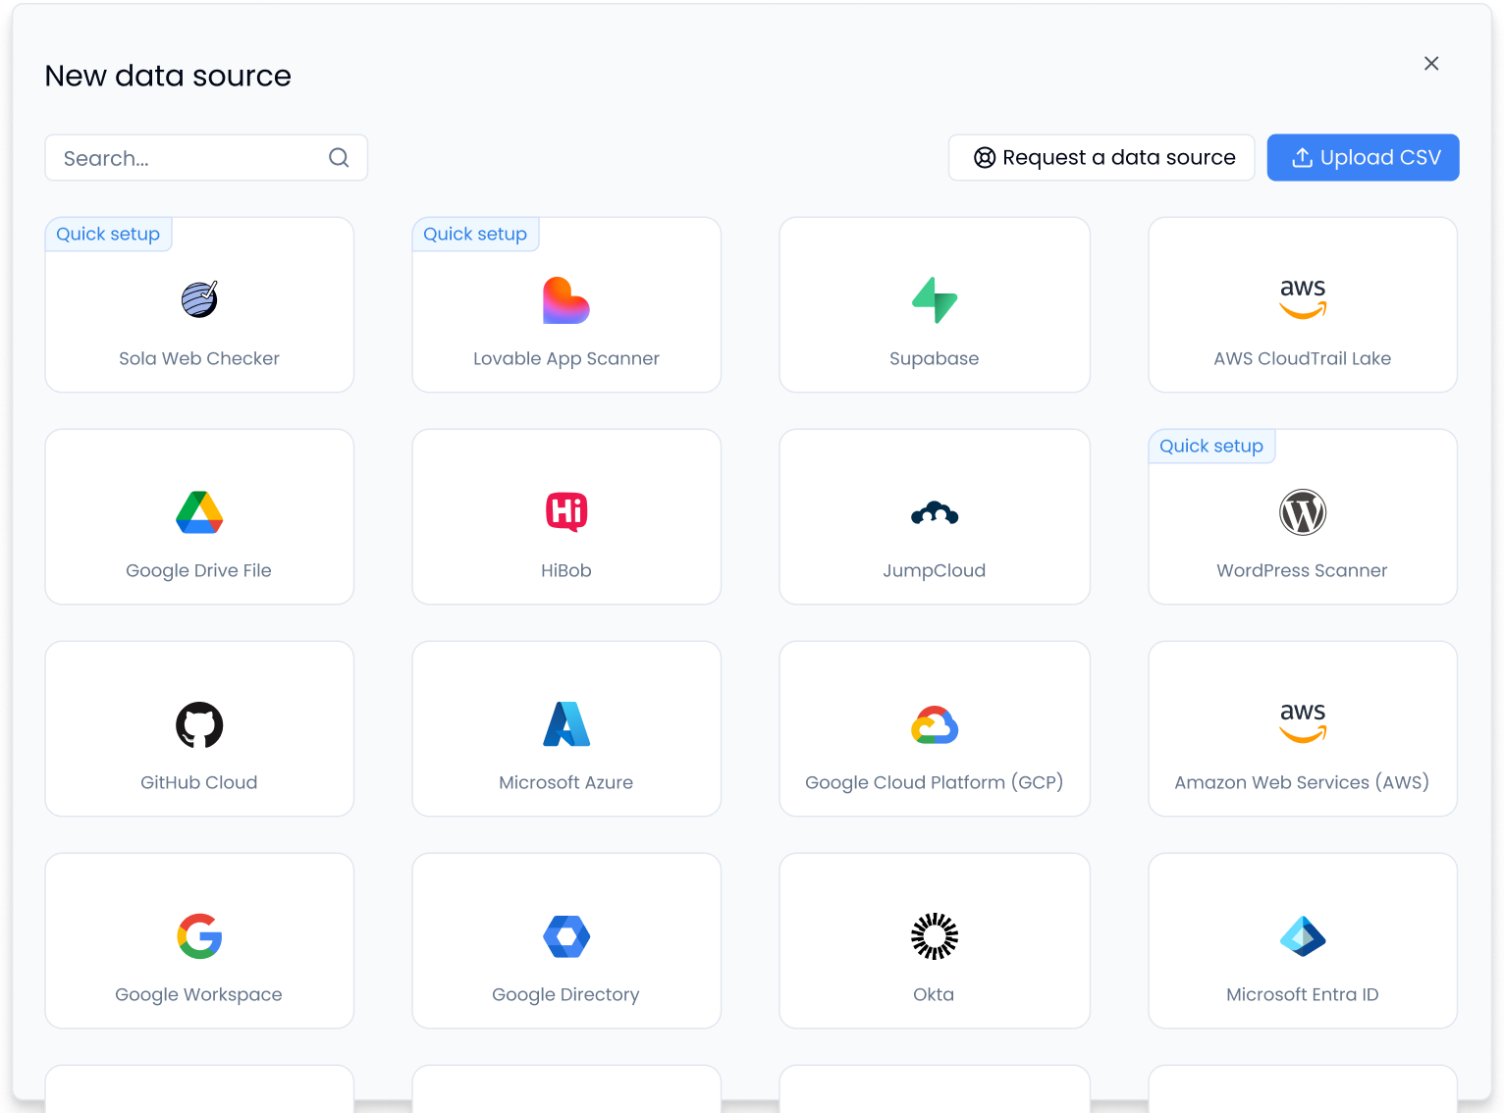
Task: Select the WordPress Scanner logo
Action: (1302, 512)
